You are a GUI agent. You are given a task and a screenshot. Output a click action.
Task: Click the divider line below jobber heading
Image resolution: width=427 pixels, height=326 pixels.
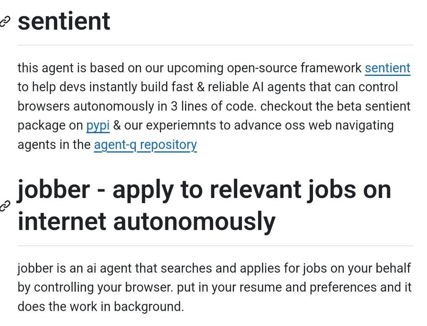pos(215,245)
